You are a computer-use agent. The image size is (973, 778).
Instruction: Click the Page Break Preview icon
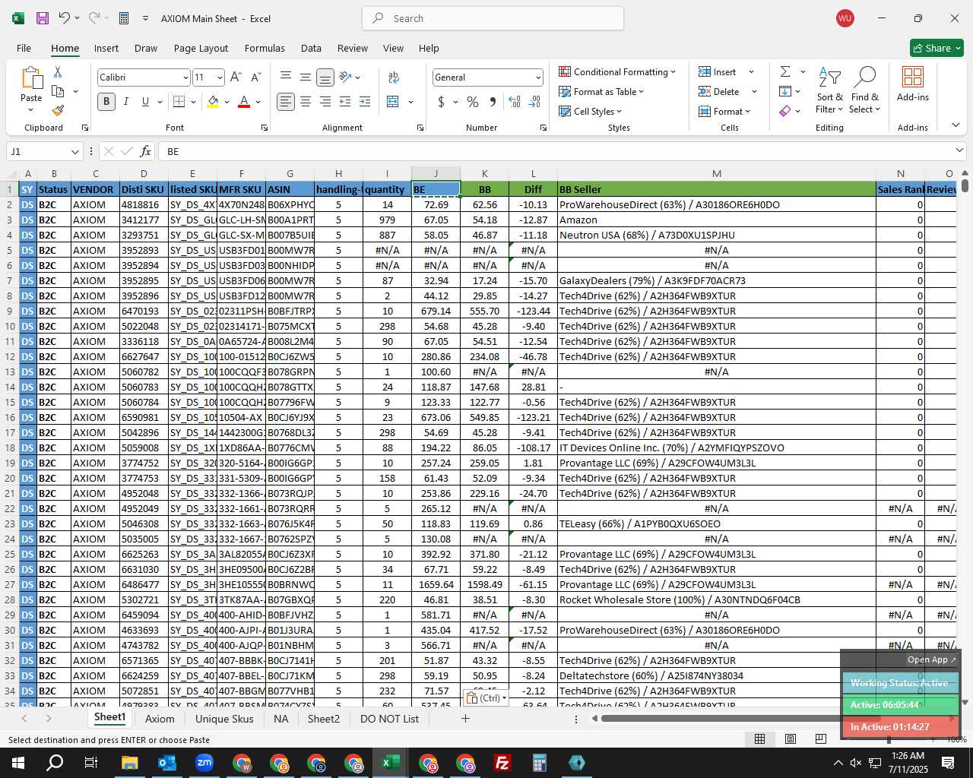[820, 738]
